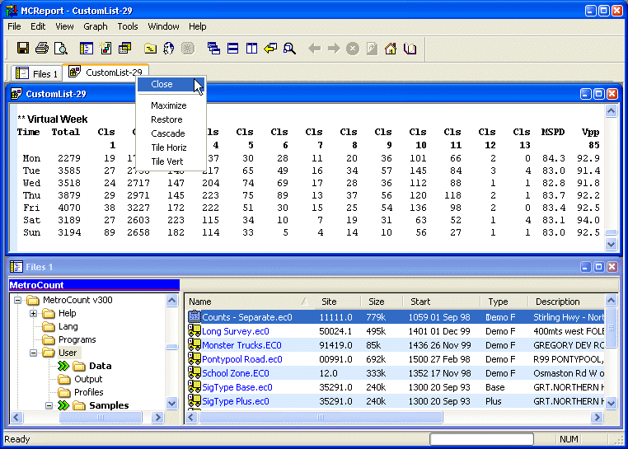Open the Graph menu
Image resolution: width=628 pixels, height=449 pixels.
click(96, 26)
